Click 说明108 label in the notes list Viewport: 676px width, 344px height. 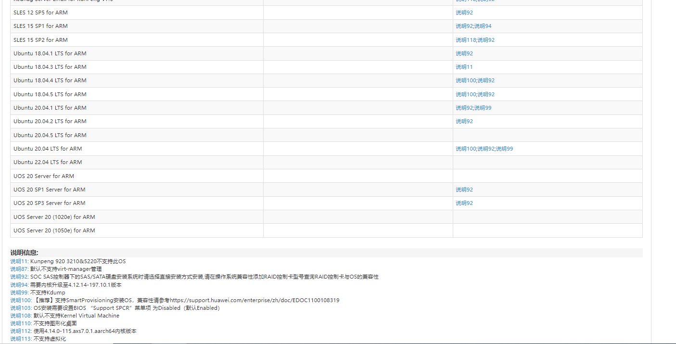21,316
